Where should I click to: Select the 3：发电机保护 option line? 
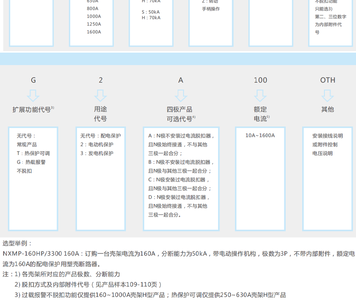coord(97,153)
